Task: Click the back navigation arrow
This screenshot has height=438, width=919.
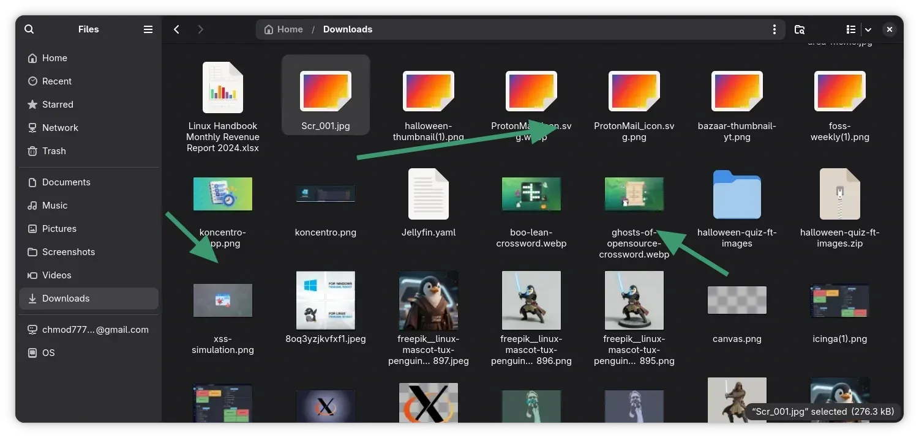Action: click(176, 29)
